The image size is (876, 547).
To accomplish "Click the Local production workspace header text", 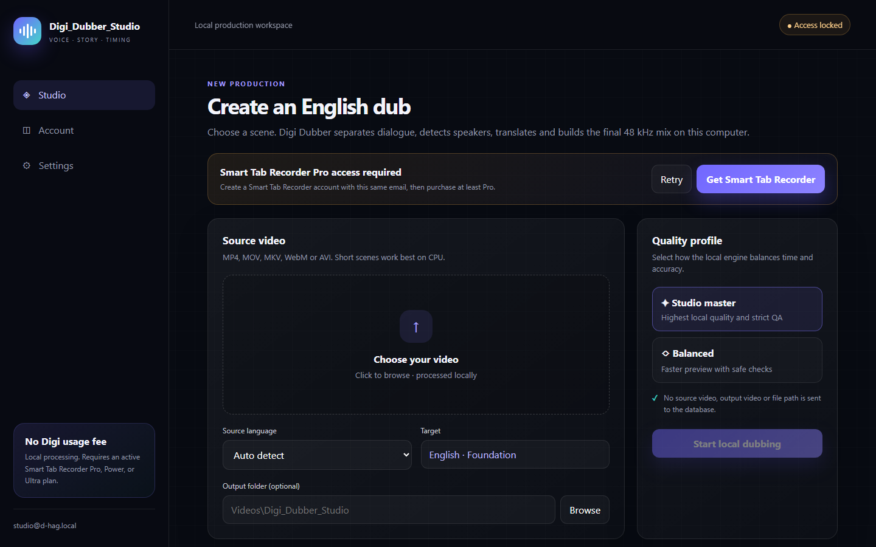I will tap(243, 25).
